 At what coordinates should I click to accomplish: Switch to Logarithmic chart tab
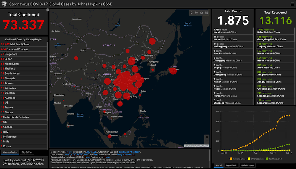[231, 165]
